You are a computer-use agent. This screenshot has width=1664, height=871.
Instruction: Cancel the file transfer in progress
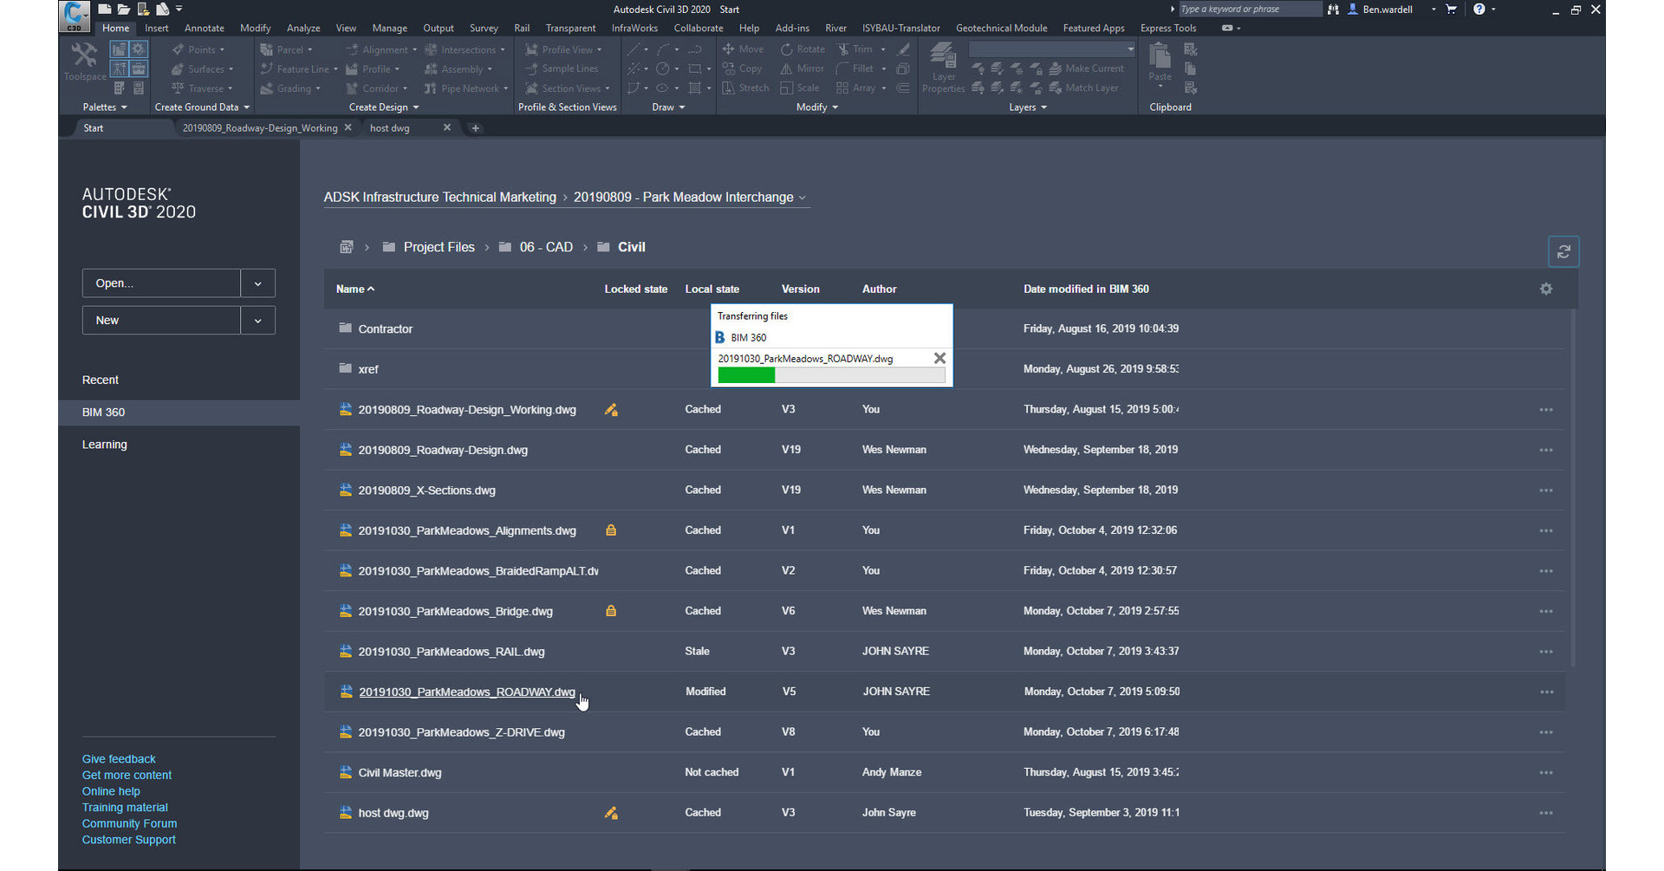coord(939,358)
